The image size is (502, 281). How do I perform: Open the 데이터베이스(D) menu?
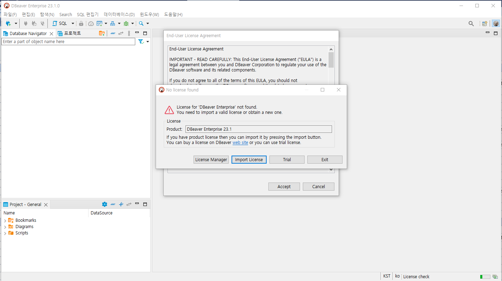[119, 15]
